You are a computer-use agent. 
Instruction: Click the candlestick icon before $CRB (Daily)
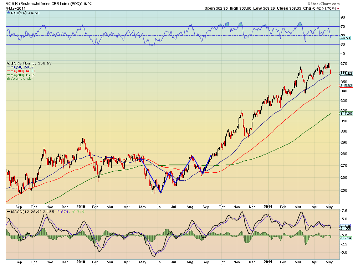tap(9, 63)
